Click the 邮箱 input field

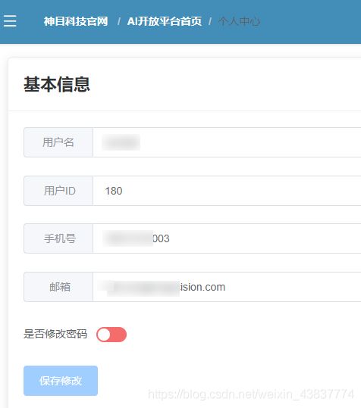(227, 287)
